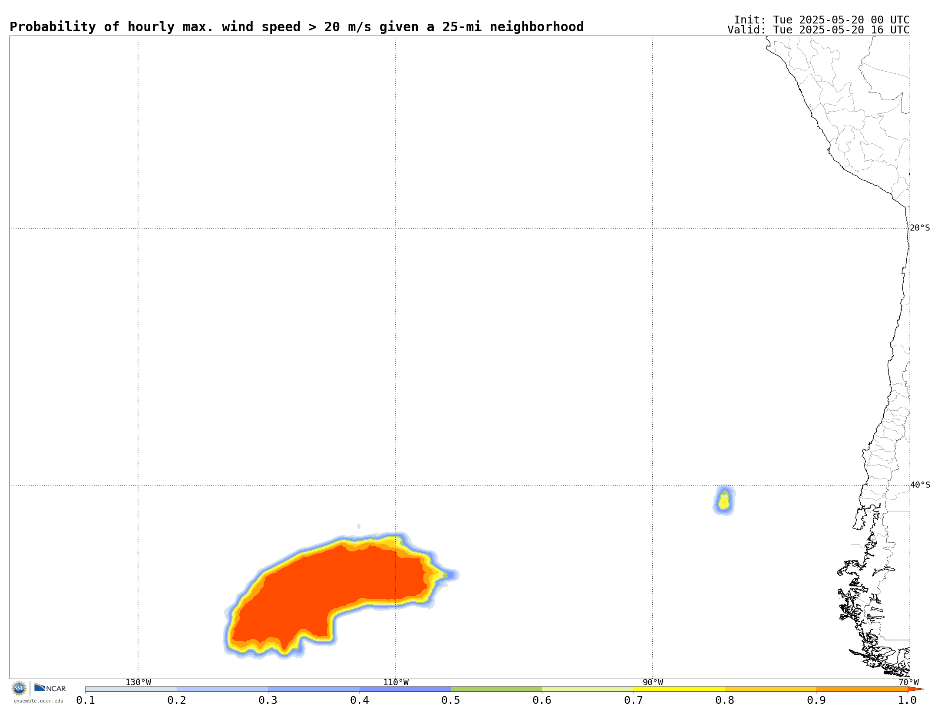Click the 0.7 colorbar tick label

tap(634, 700)
